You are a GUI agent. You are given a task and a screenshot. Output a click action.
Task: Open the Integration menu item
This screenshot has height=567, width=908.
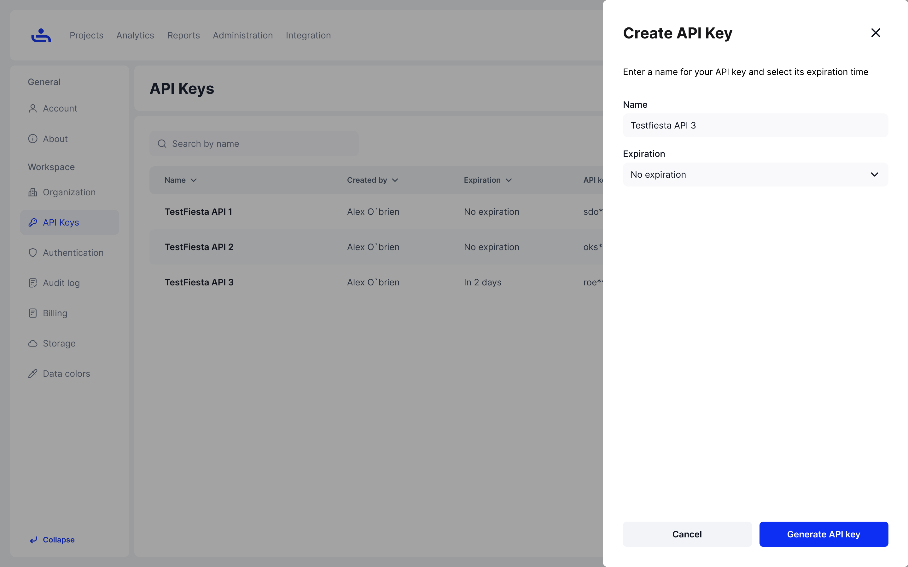click(x=308, y=35)
